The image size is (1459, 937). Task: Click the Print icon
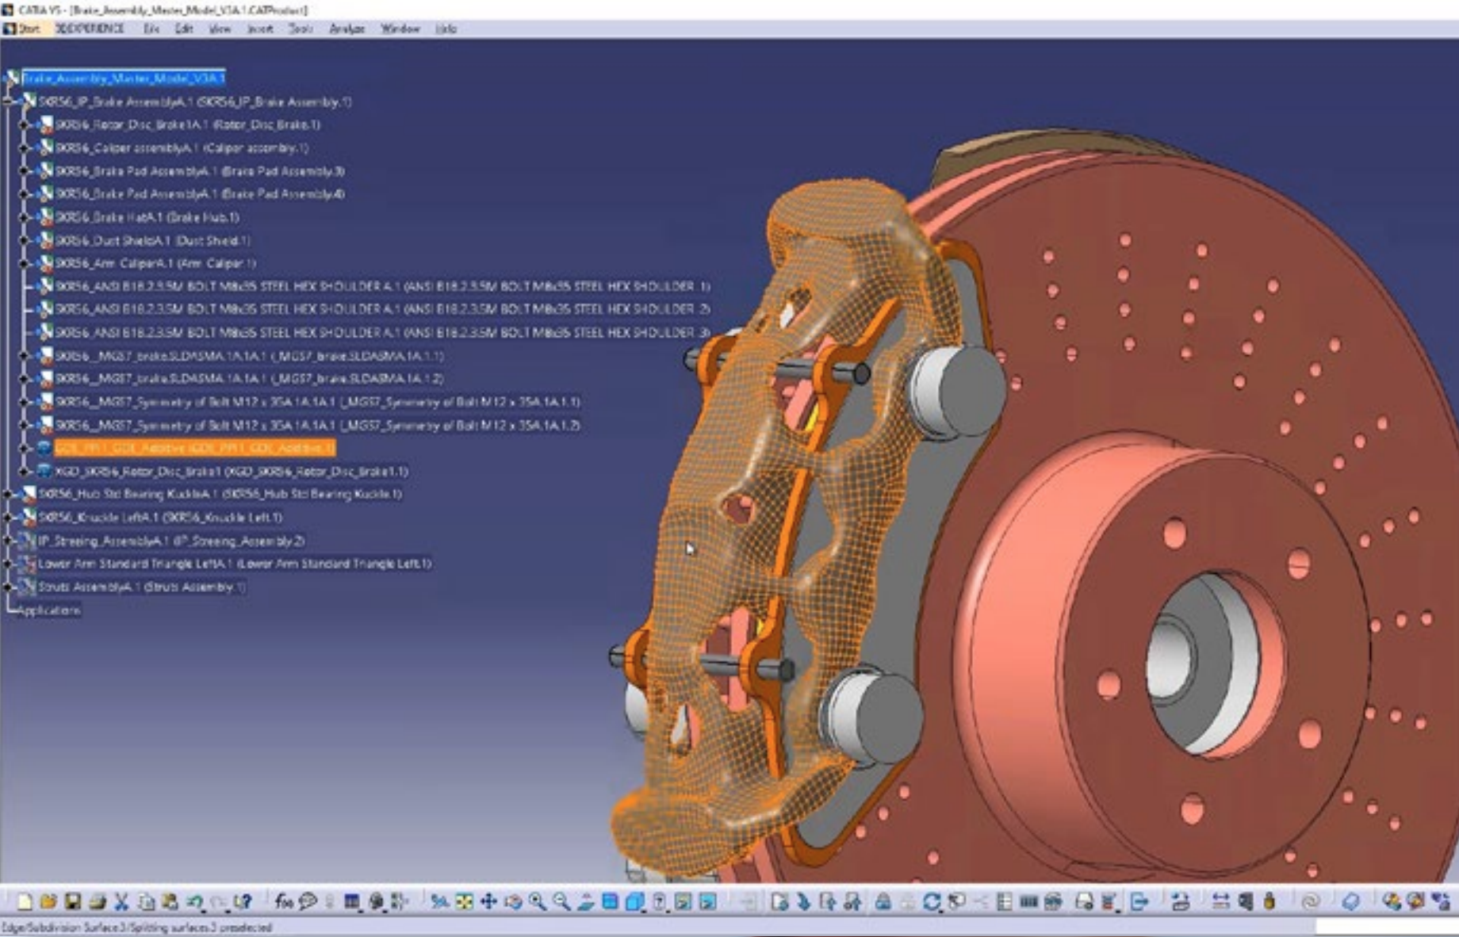98,904
